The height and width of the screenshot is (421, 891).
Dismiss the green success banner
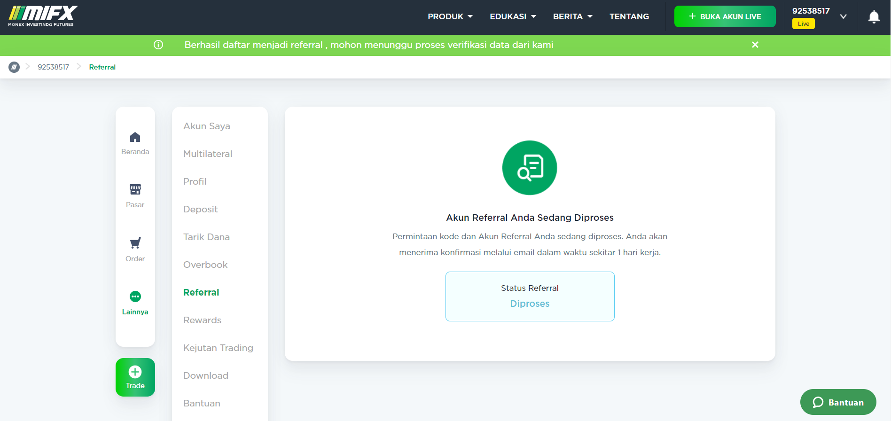755,45
